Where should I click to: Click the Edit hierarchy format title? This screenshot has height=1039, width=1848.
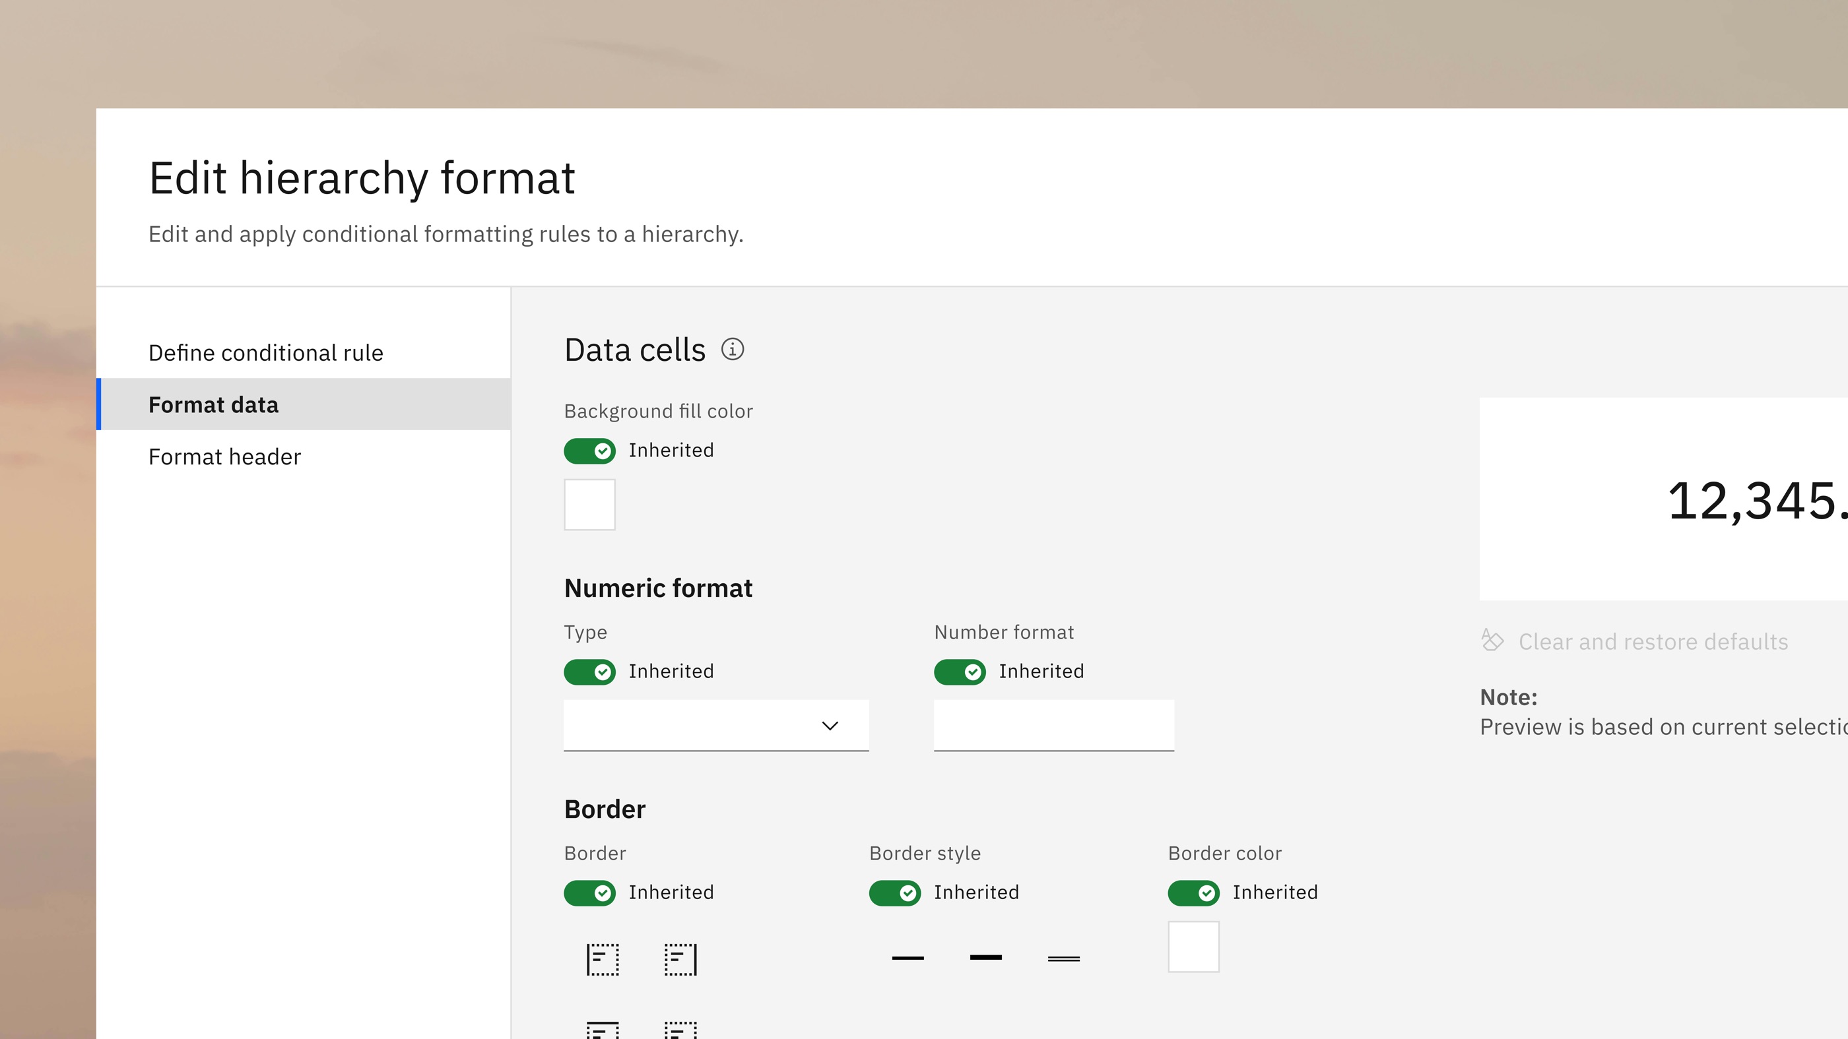[362, 178]
